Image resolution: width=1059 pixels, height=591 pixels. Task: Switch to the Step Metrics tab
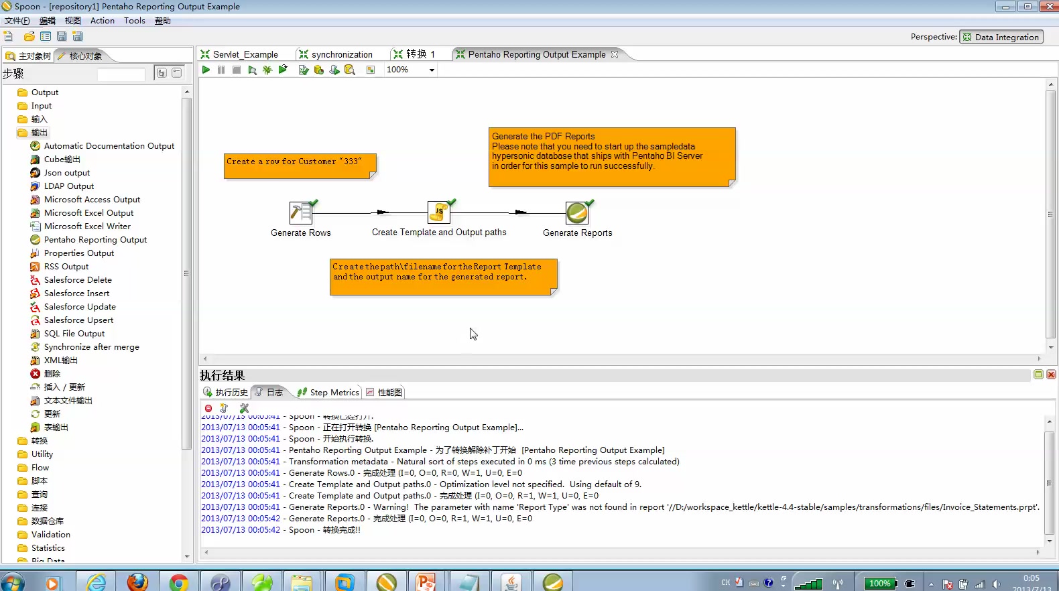[x=328, y=393]
